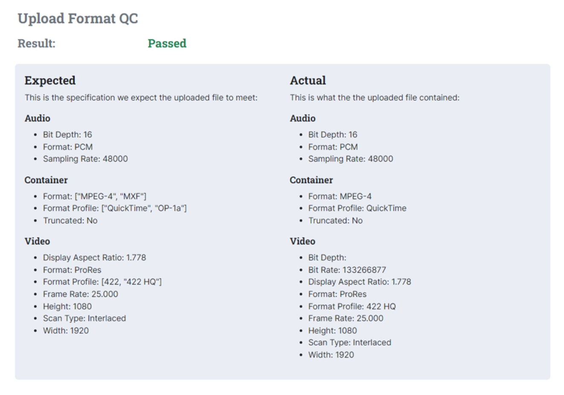Click actual Bit Rate: 133266877 entry
Viewport: 564px width, 395px height.
click(347, 270)
